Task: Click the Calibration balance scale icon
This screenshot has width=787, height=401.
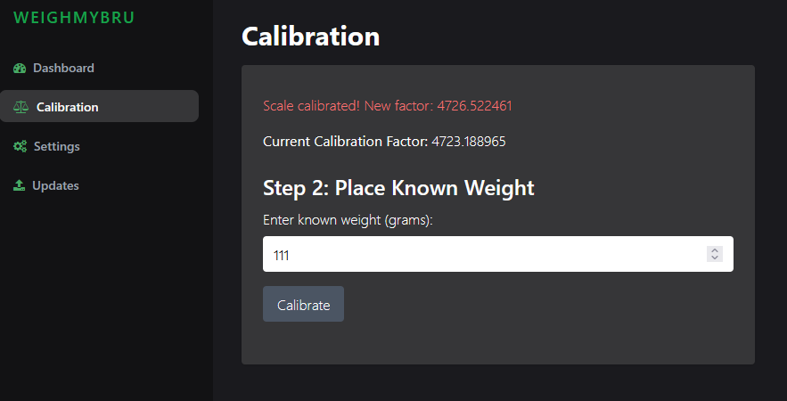Action: pyautogui.click(x=20, y=107)
